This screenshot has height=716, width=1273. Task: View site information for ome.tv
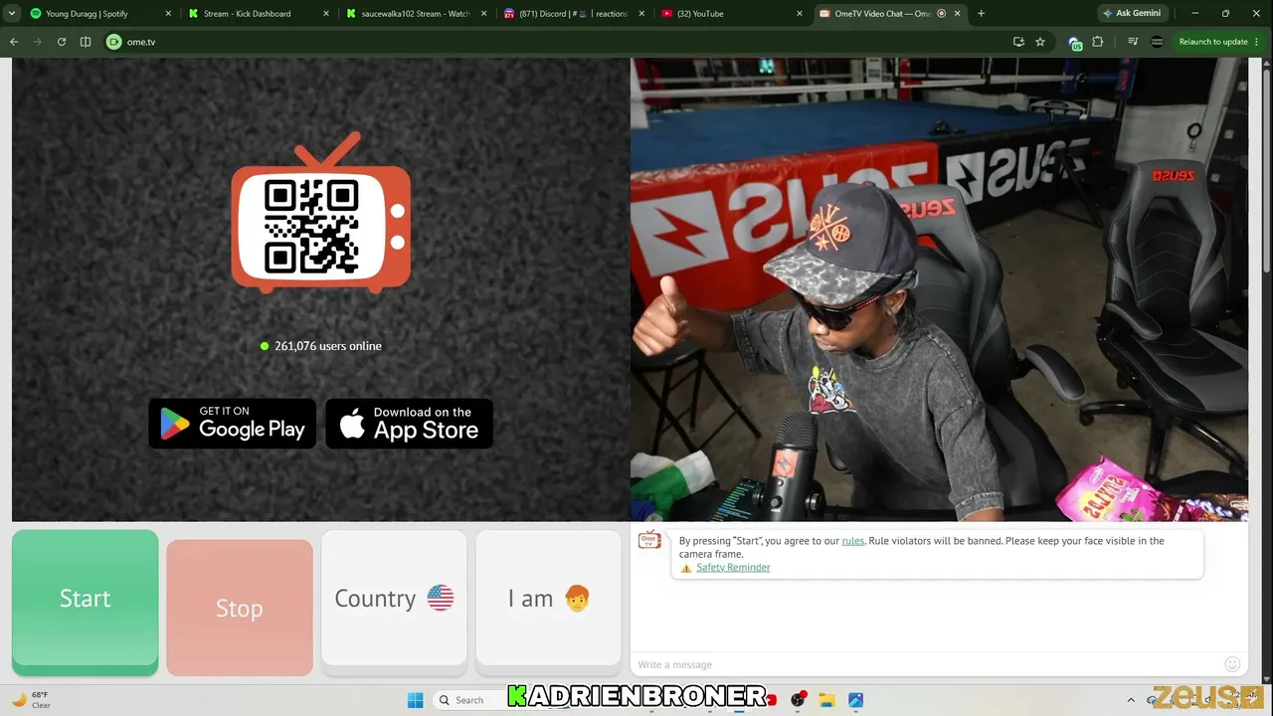[x=113, y=42]
